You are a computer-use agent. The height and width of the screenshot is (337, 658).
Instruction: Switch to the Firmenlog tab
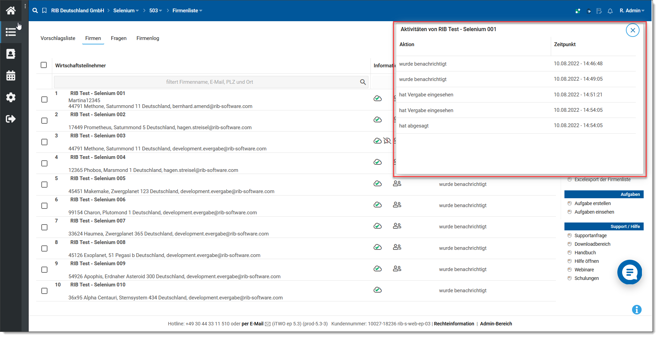(x=148, y=38)
